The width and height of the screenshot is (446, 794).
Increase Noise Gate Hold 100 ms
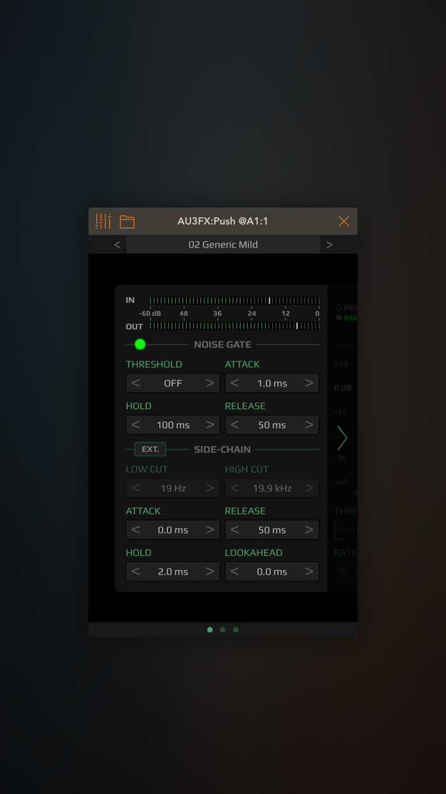[210, 424]
